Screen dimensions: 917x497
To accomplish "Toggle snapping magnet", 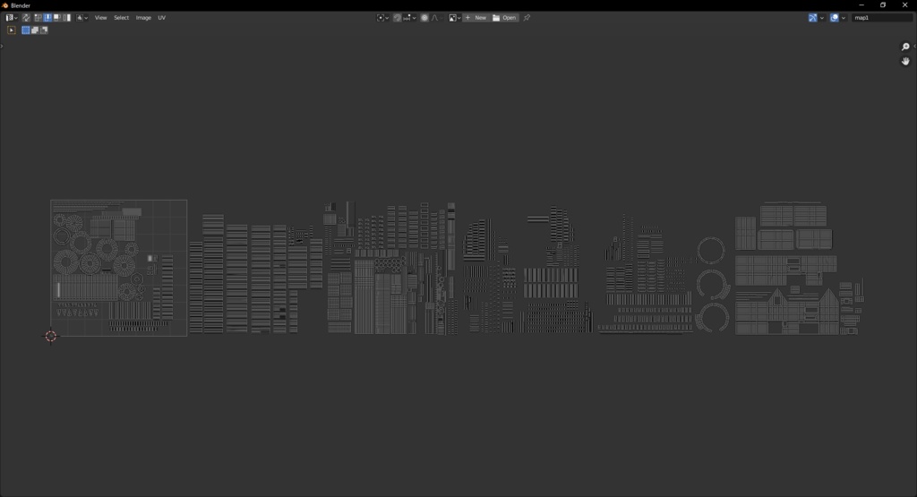I will pos(397,18).
